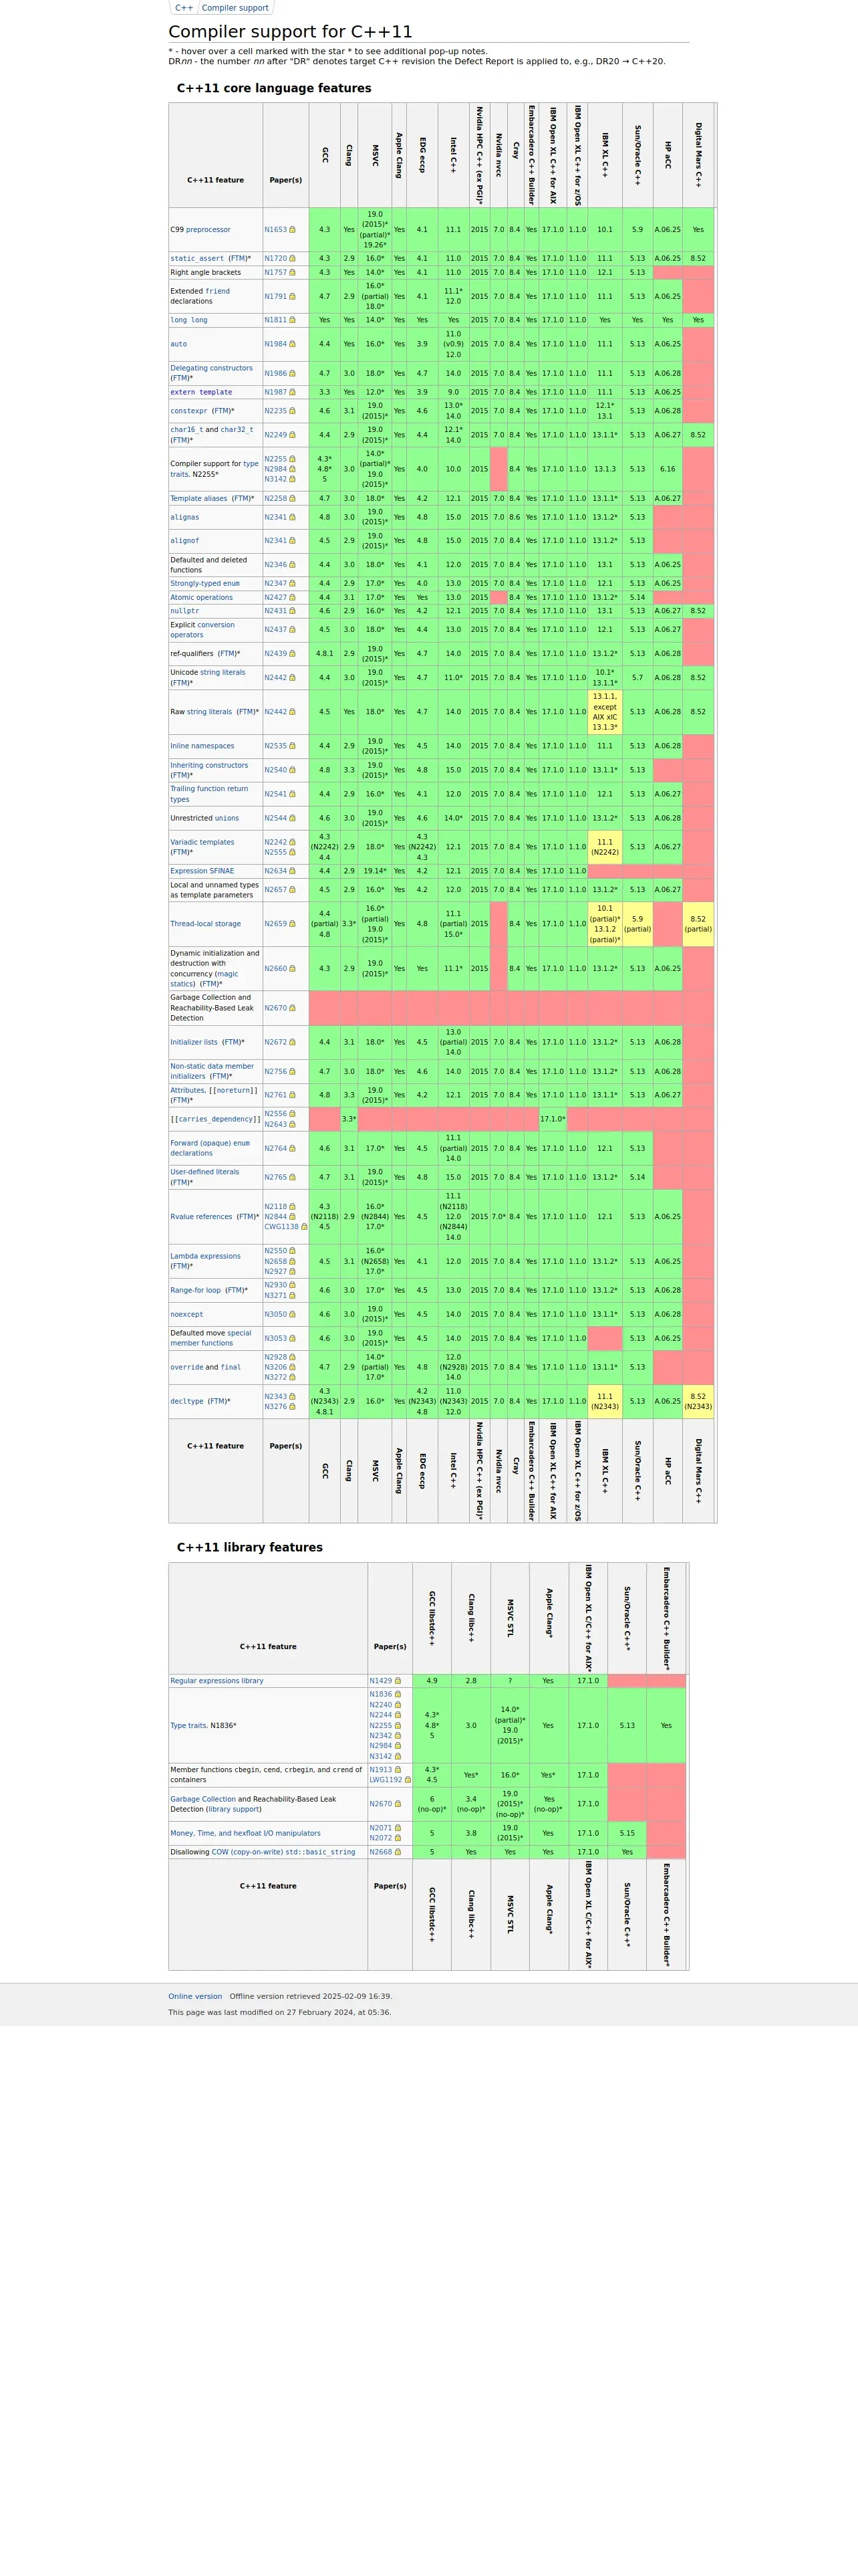Click the lock icon next to N1429
858x2576 pixels.
(398, 1681)
